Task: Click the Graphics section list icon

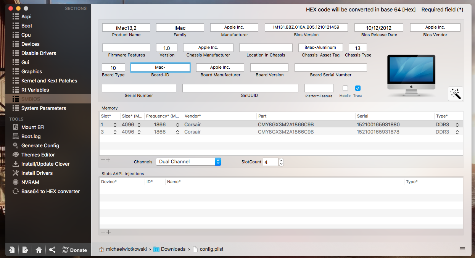Action: (16, 71)
